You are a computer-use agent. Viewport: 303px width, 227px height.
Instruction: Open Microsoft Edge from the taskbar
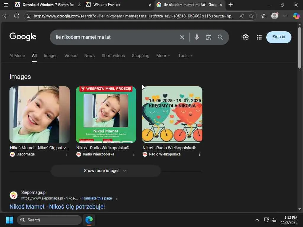click(89, 220)
